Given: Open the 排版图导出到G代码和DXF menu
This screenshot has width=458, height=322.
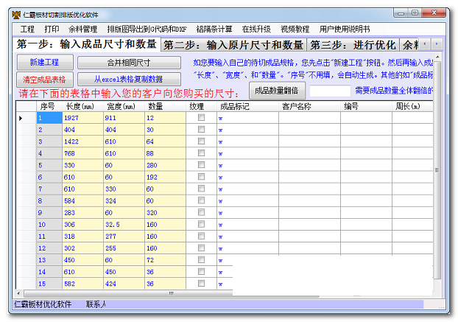Looking at the screenshot, I should coord(147,29).
